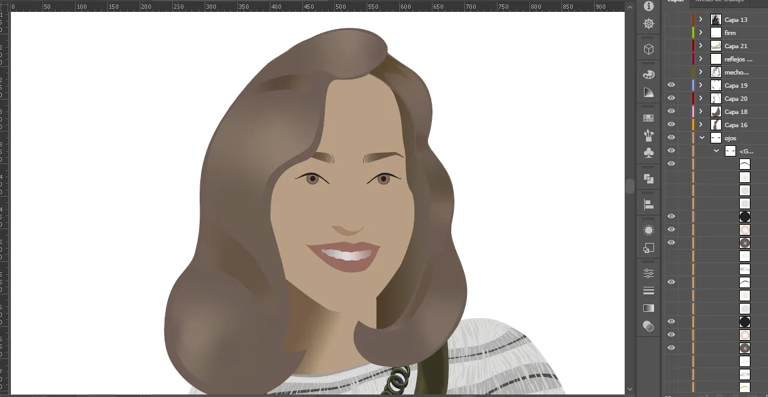Open the 3D cube panel icon
This screenshot has width=768, height=397.
point(648,49)
